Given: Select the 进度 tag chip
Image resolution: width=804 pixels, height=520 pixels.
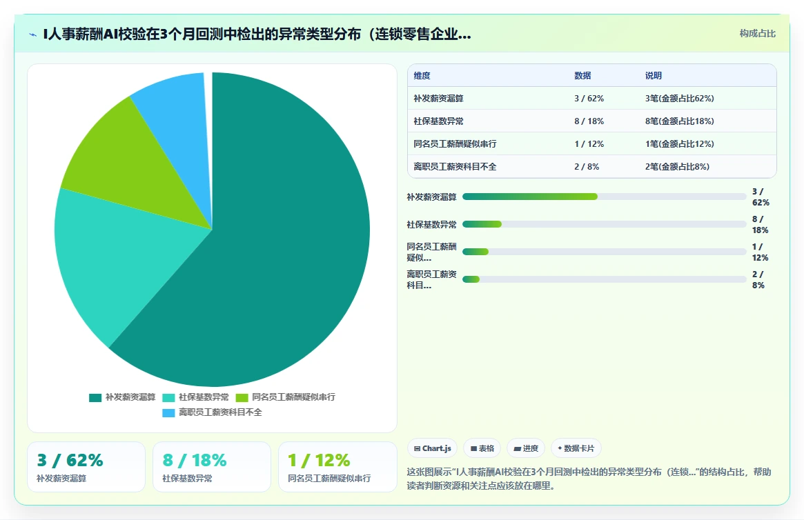Looking at the screenshot, I should [x=526, y=448].
